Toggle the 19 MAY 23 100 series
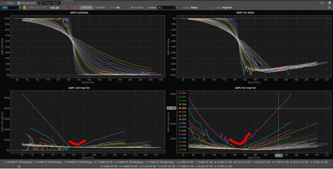This screenshot has height=169, width=333. (x=204, y=162)
